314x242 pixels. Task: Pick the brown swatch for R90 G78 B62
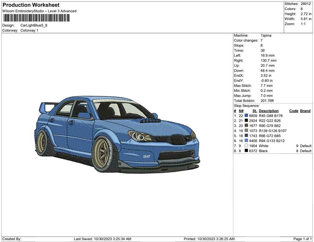click(x=246, y=126)
